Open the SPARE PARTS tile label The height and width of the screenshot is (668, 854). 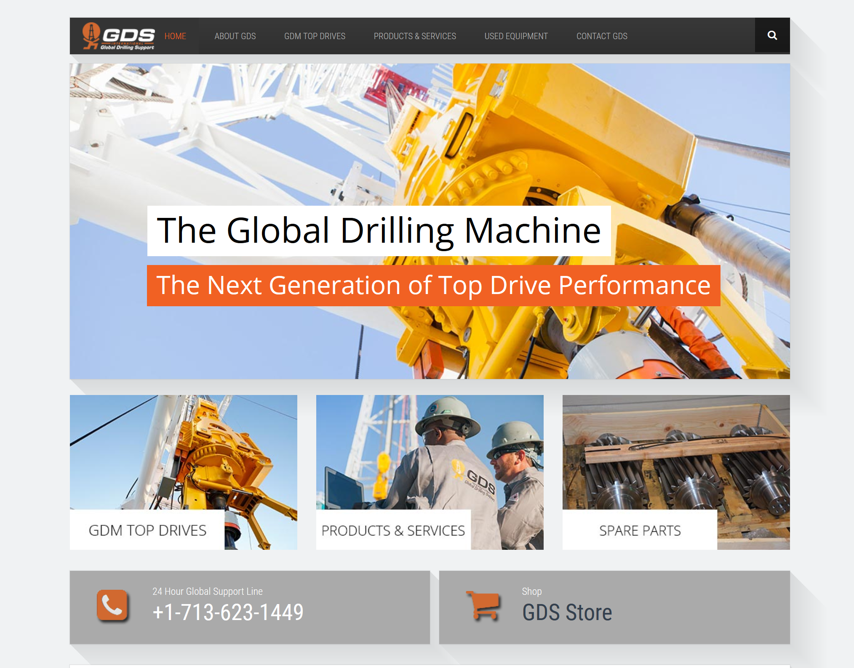[640, 530]
